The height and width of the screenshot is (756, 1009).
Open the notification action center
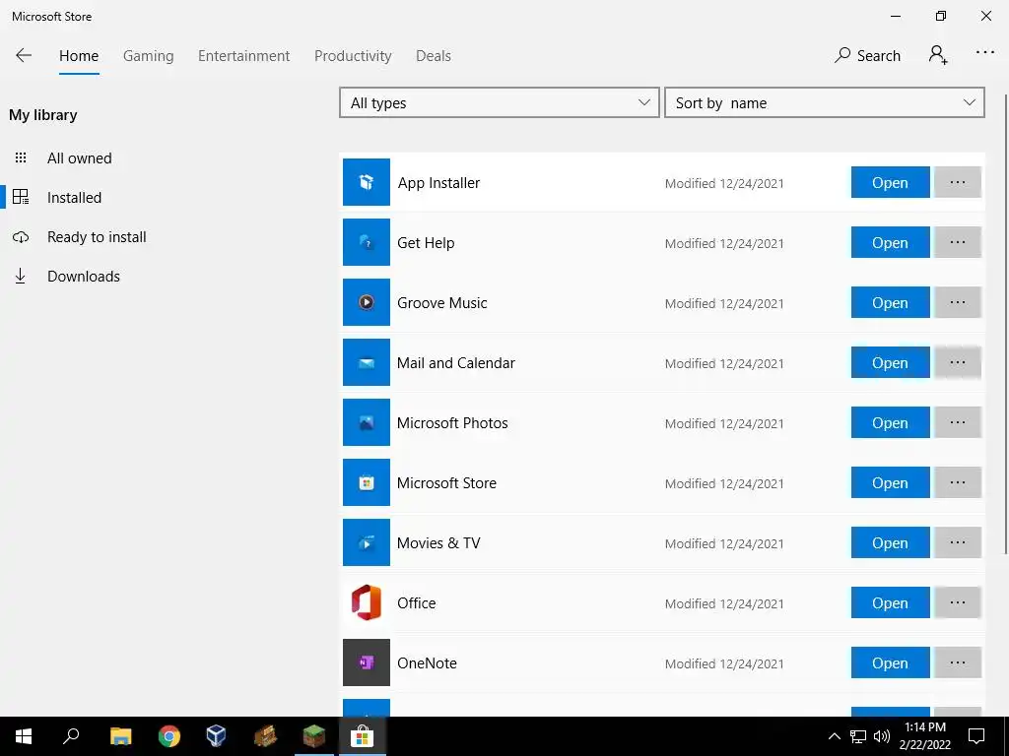tap(976, 736)
